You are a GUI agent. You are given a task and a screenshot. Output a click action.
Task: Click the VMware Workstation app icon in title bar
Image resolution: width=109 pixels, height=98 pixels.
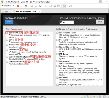click(2, 2)
